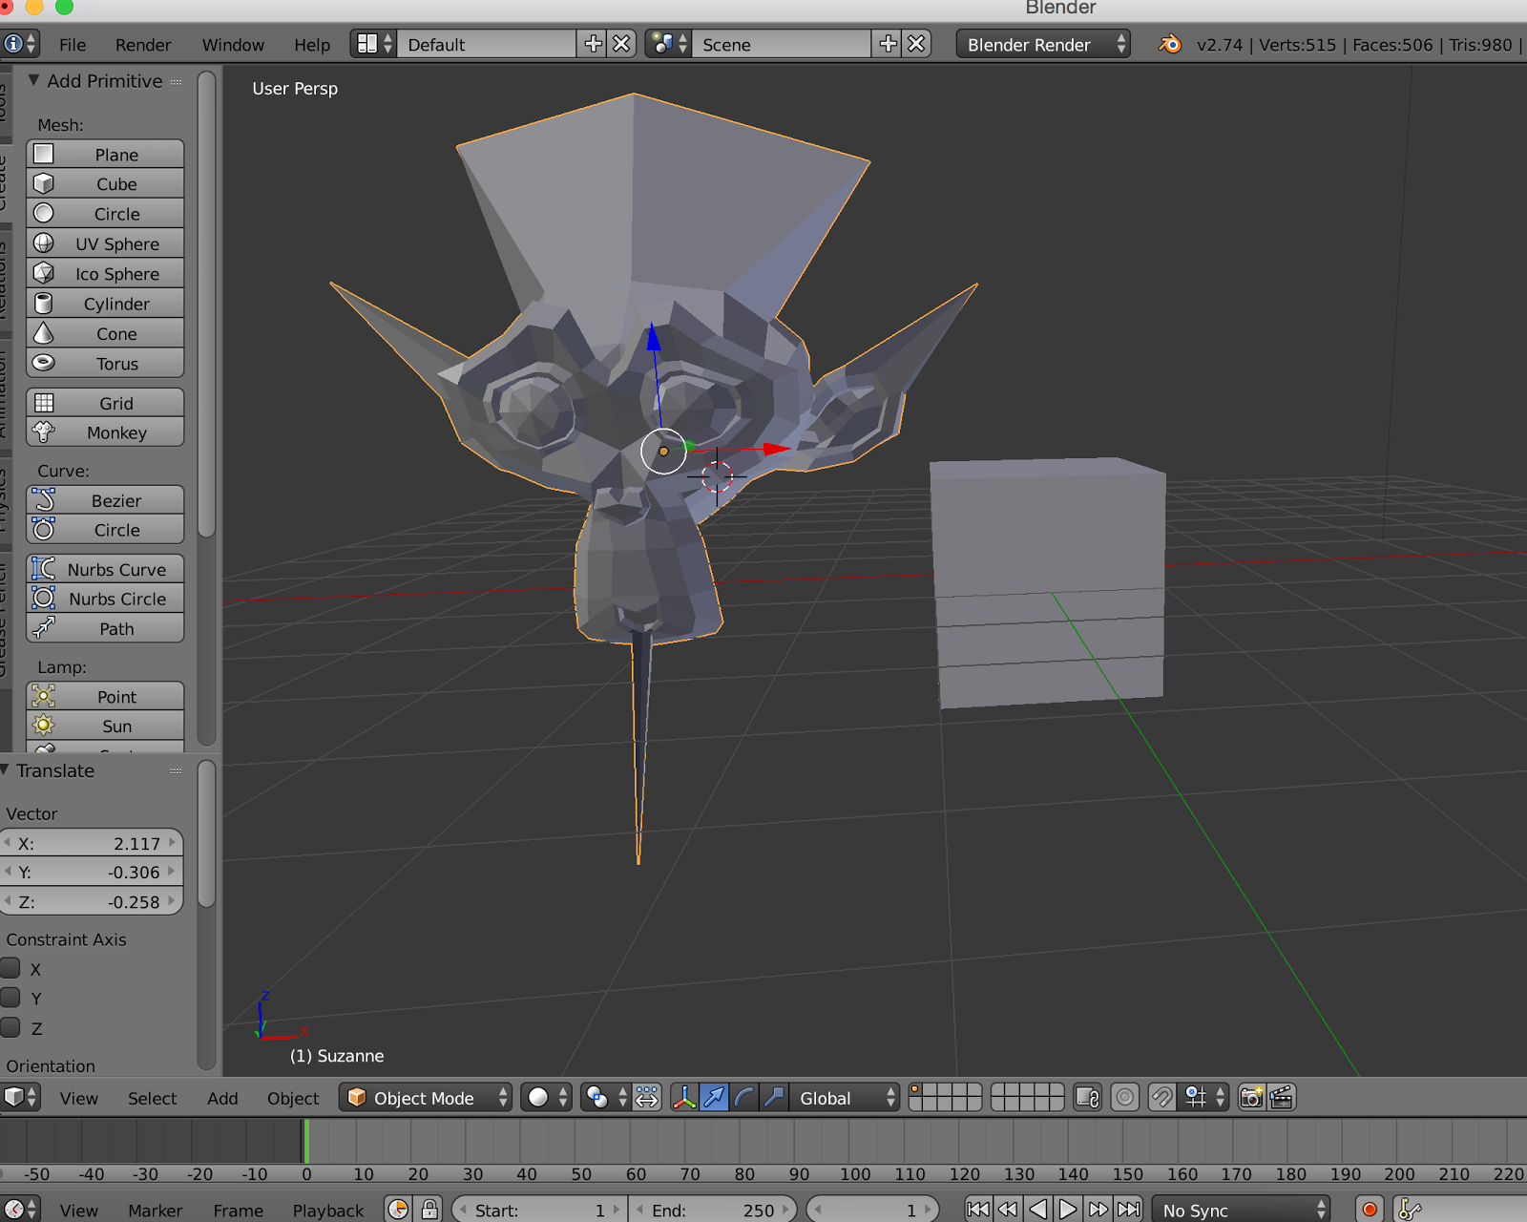Open the 3D viewport Select menu

[153, 1099]
